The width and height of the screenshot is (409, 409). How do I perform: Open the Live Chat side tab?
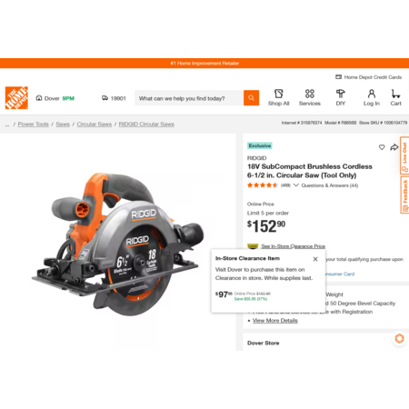[x=404, y=155]
